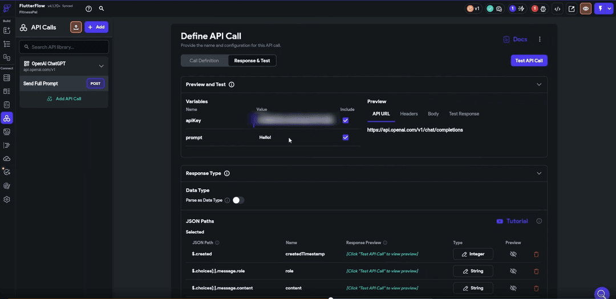Toggle preview visibility for content row
The width and height of the screenshot is (616, 299).
[x=513, y=288]
